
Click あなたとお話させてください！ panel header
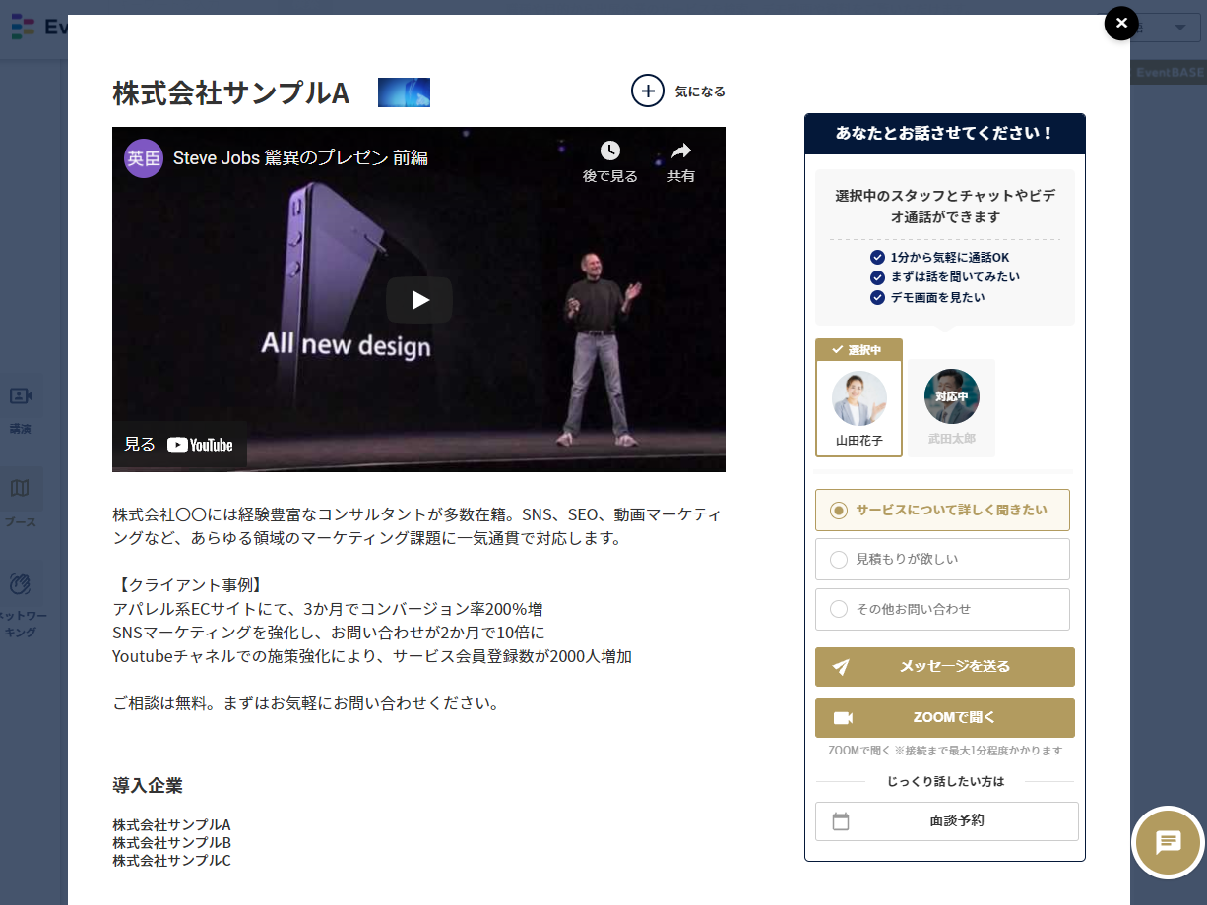coord(945,133)
